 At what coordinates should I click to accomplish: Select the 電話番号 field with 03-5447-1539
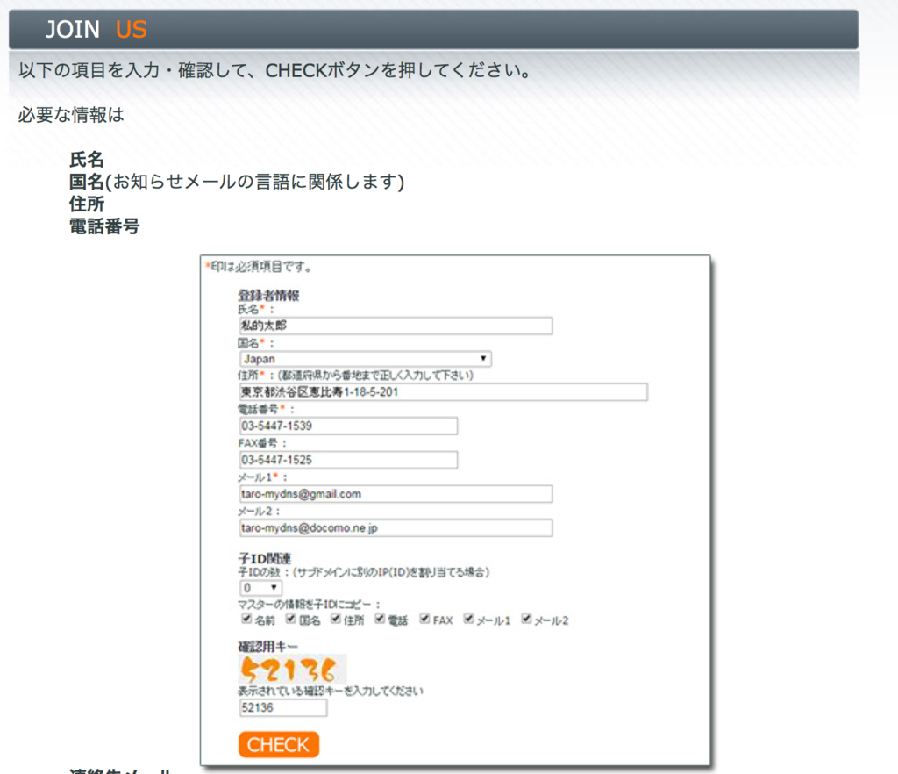(x=348, y=426)
